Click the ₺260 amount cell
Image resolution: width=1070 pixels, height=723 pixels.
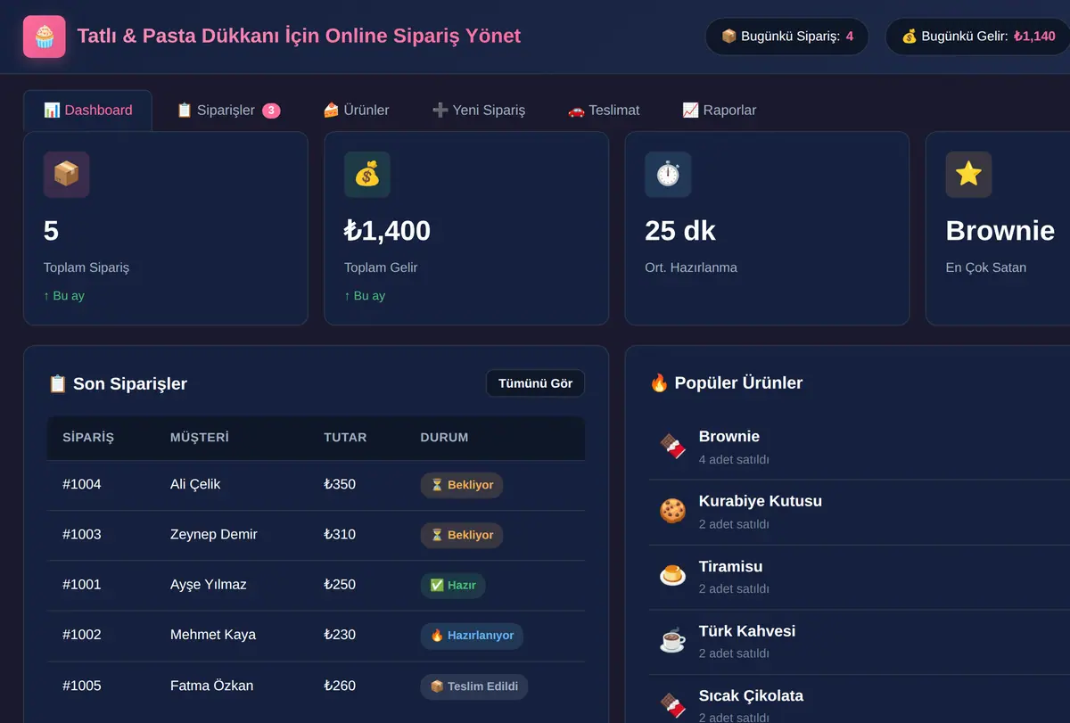(340, 686)
